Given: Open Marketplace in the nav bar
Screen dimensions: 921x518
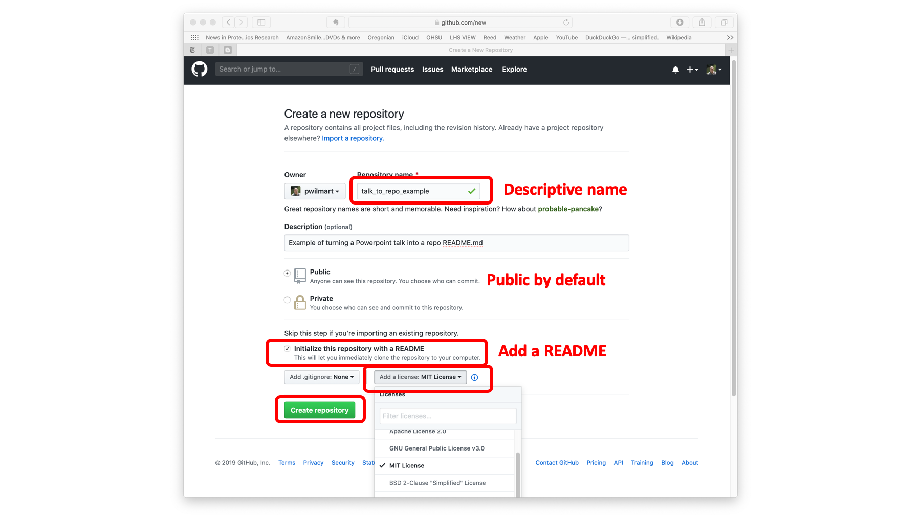Looking at the screenshot, I should click(472, 70).
